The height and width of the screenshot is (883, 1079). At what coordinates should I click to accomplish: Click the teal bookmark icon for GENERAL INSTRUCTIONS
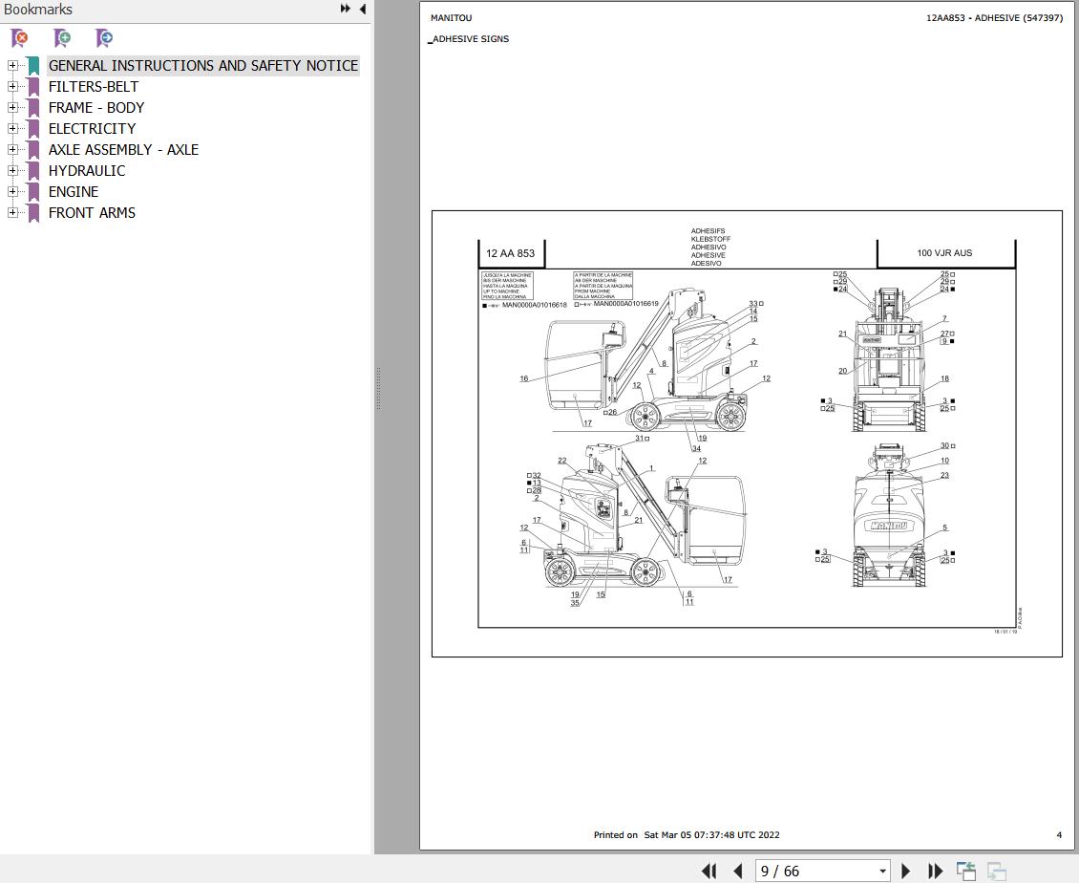pos(33,66)
